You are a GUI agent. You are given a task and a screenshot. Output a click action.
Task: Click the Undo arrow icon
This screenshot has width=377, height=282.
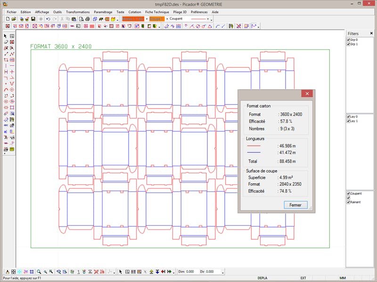tap(49, 19)
